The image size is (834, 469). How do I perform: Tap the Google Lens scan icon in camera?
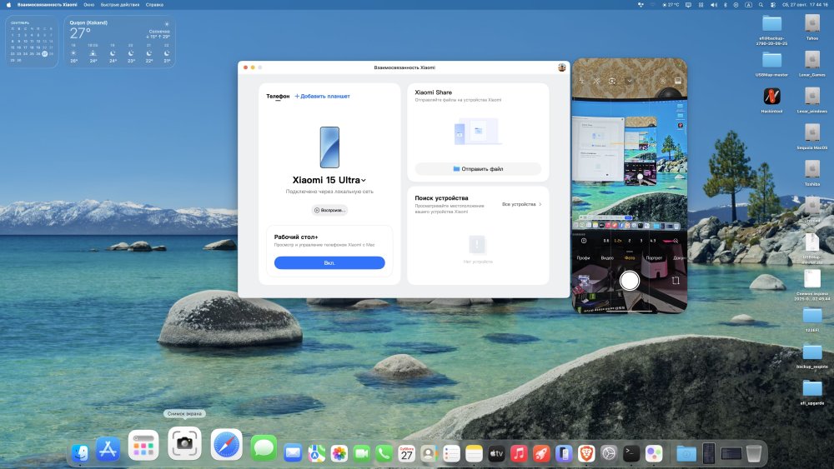(612, 82)
